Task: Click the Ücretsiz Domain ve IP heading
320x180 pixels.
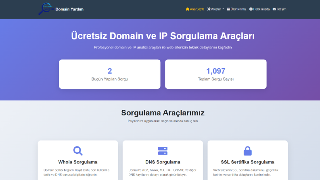Action: 163,36
